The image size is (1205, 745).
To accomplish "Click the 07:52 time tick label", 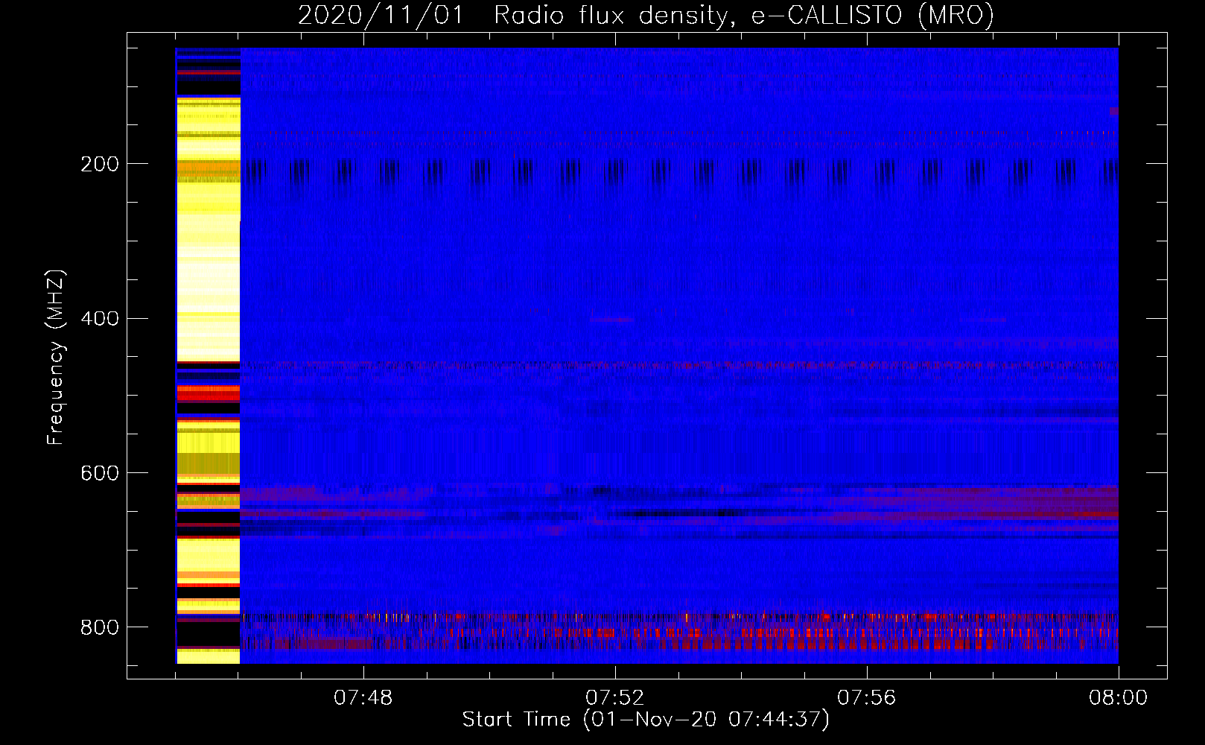I will (x=614, y=698).
